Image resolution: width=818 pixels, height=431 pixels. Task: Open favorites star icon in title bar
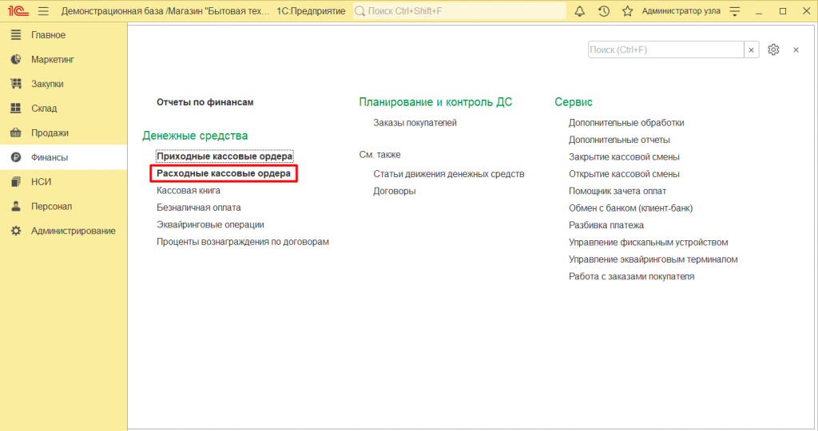[627, 11]
